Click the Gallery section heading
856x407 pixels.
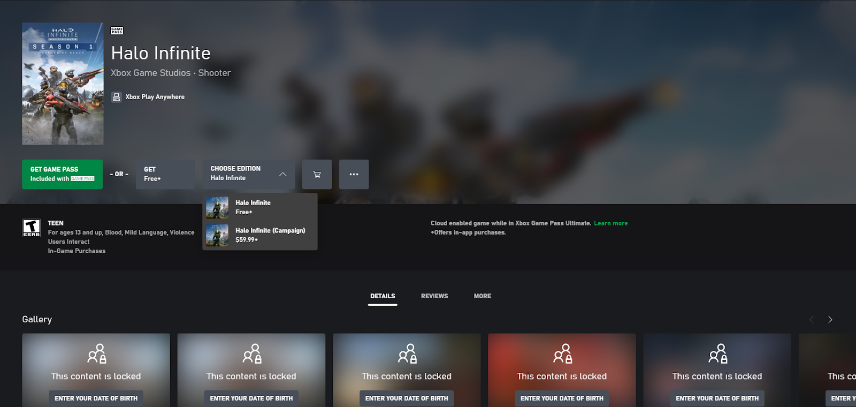coord(37,319)
